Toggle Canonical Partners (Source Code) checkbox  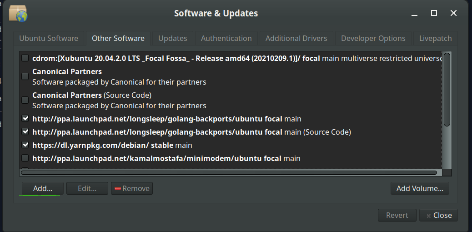tap(25, 100)
